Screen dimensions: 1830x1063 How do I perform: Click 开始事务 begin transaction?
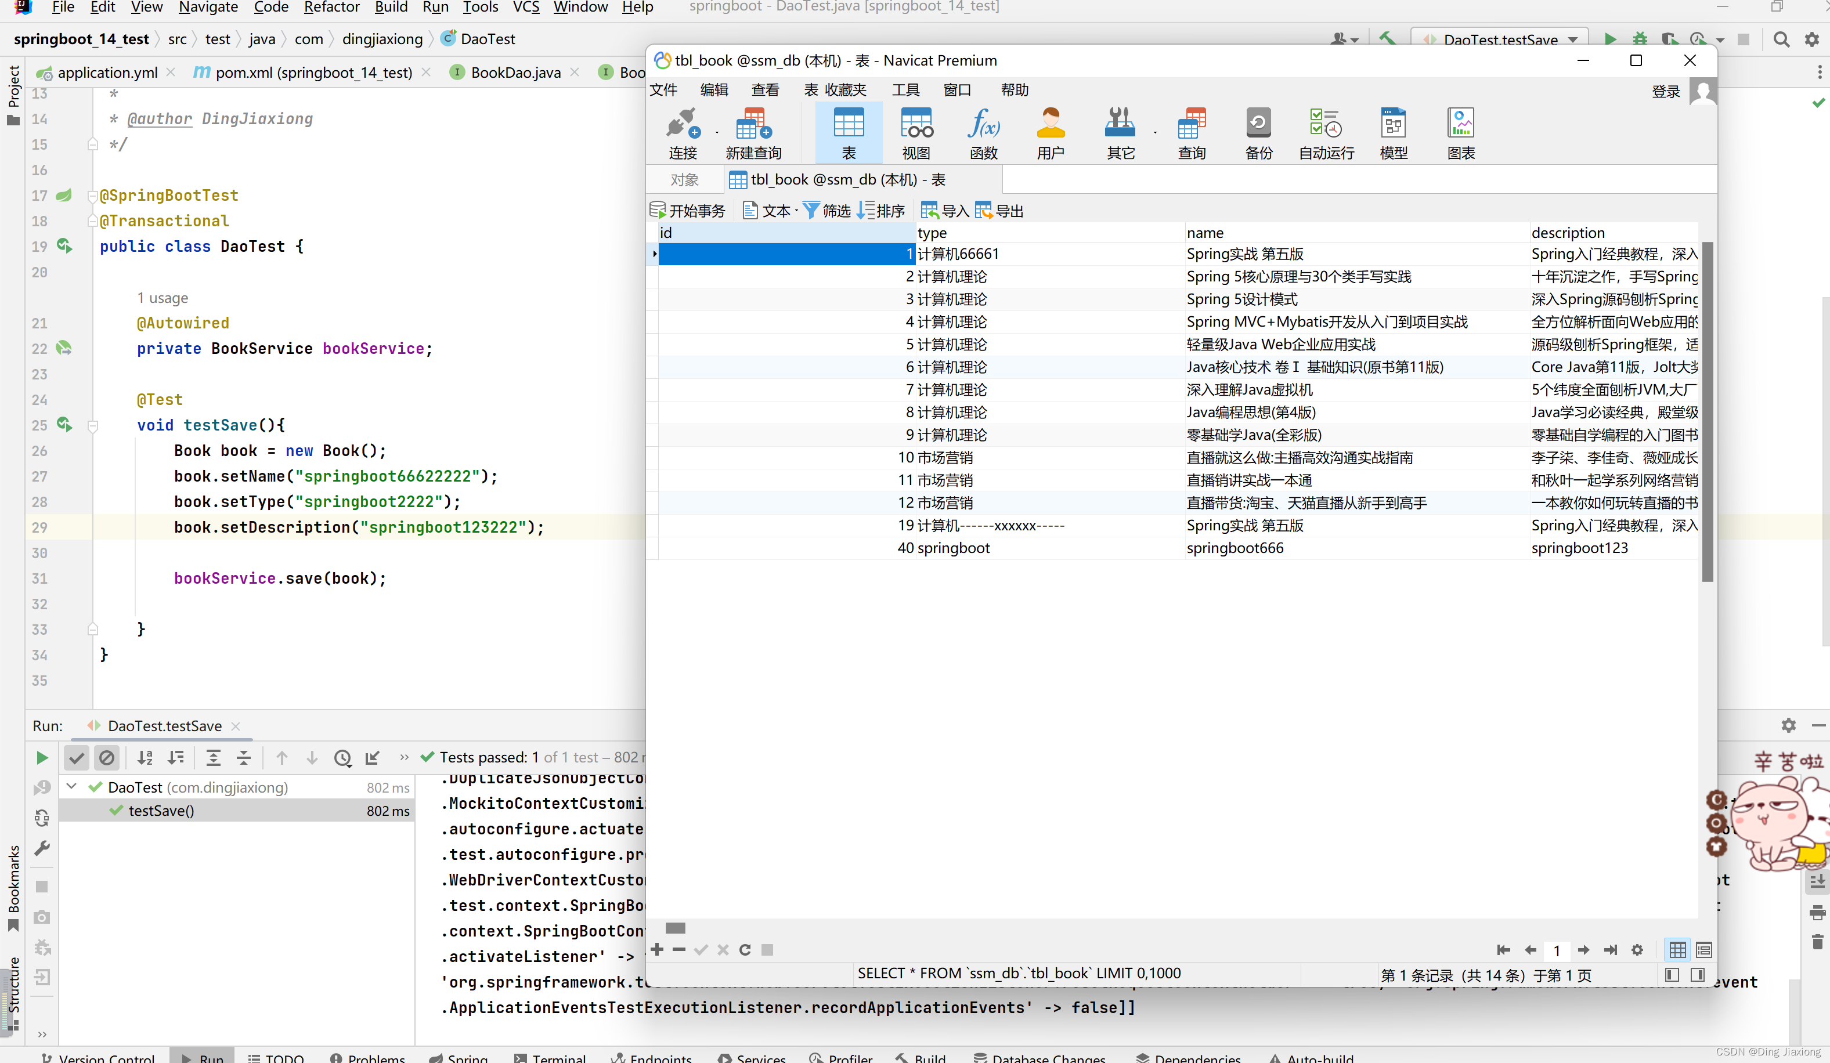pos(688,211)
